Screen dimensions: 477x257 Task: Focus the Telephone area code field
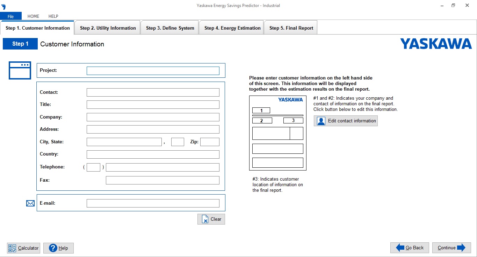[93, 167]
